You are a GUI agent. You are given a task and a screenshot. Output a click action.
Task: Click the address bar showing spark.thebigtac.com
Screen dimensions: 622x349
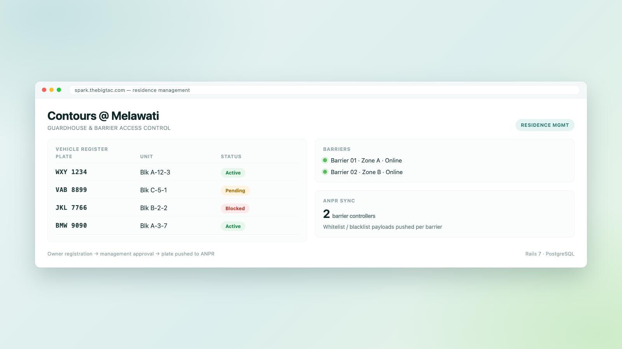click(x=324, y=90)
